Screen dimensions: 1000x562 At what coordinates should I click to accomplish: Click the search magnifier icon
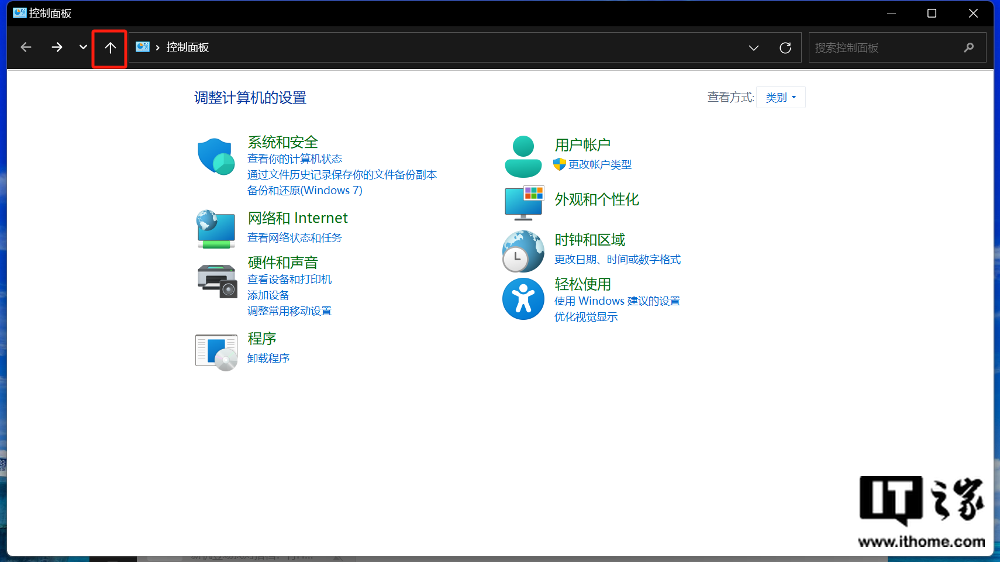pos(969,47)
